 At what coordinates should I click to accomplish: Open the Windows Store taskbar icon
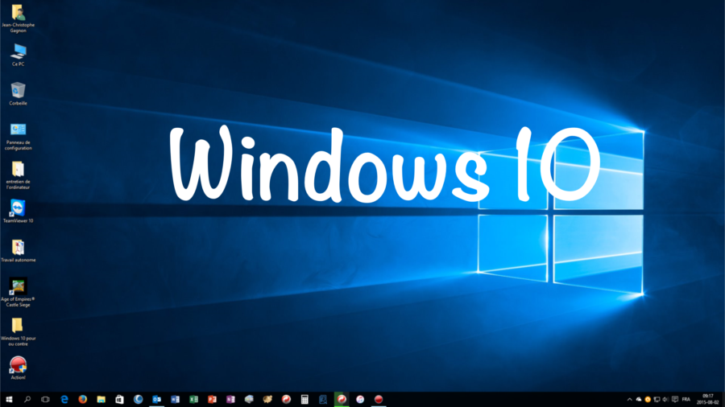[119, 399]
